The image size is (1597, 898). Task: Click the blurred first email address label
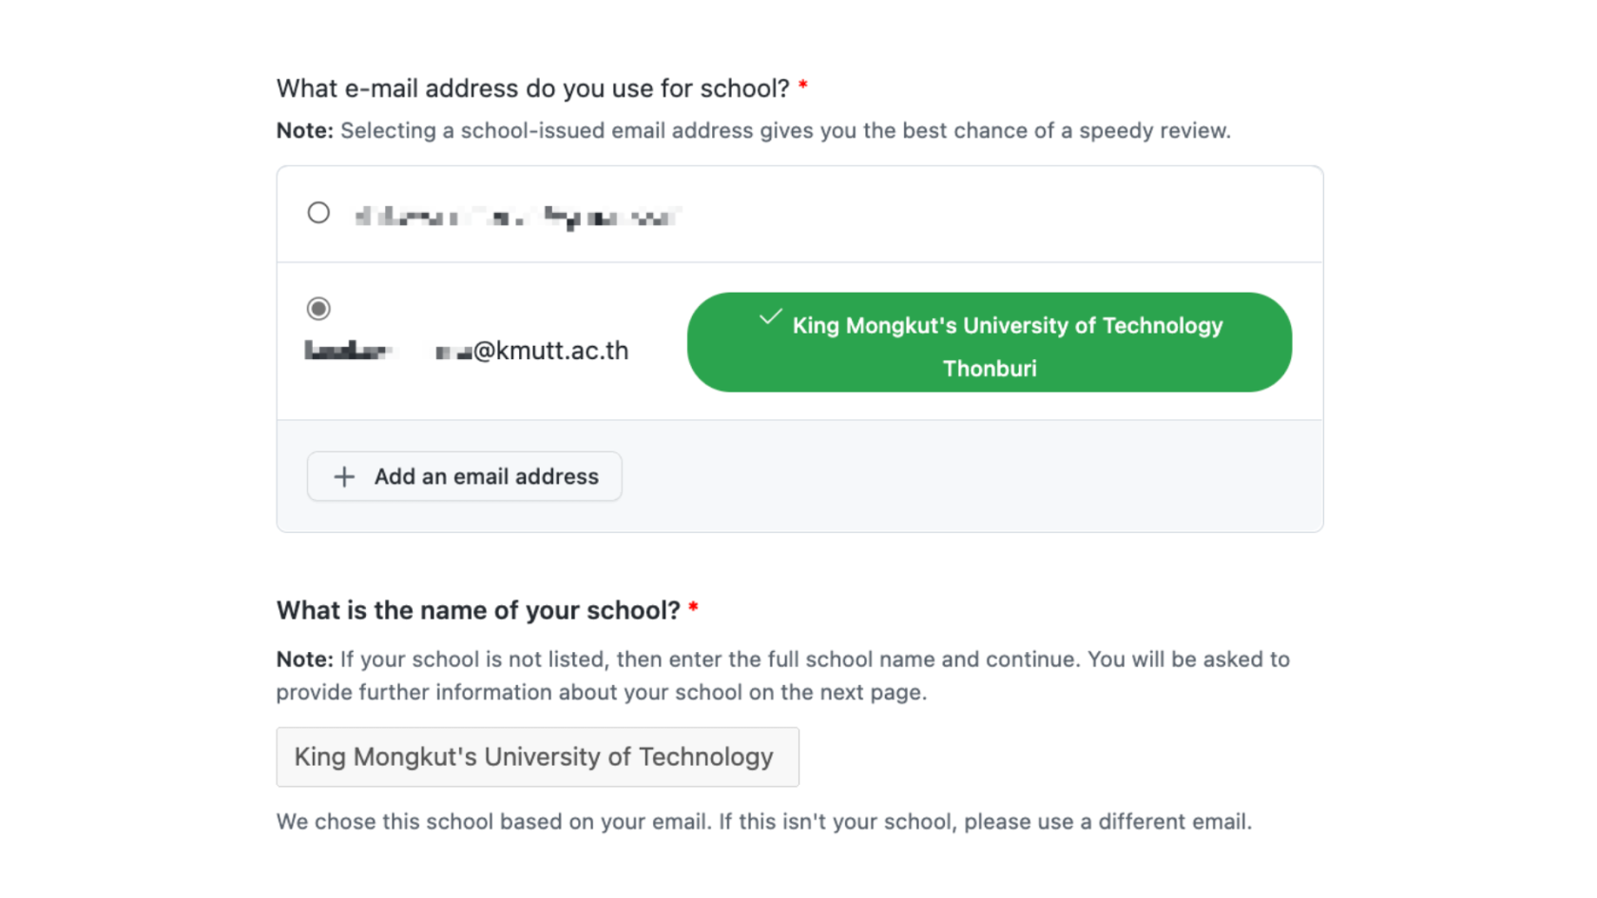(x=518, y=218)
